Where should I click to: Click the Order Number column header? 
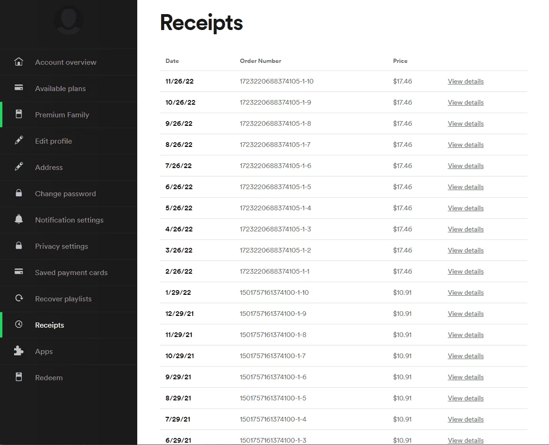pos(260,61)
